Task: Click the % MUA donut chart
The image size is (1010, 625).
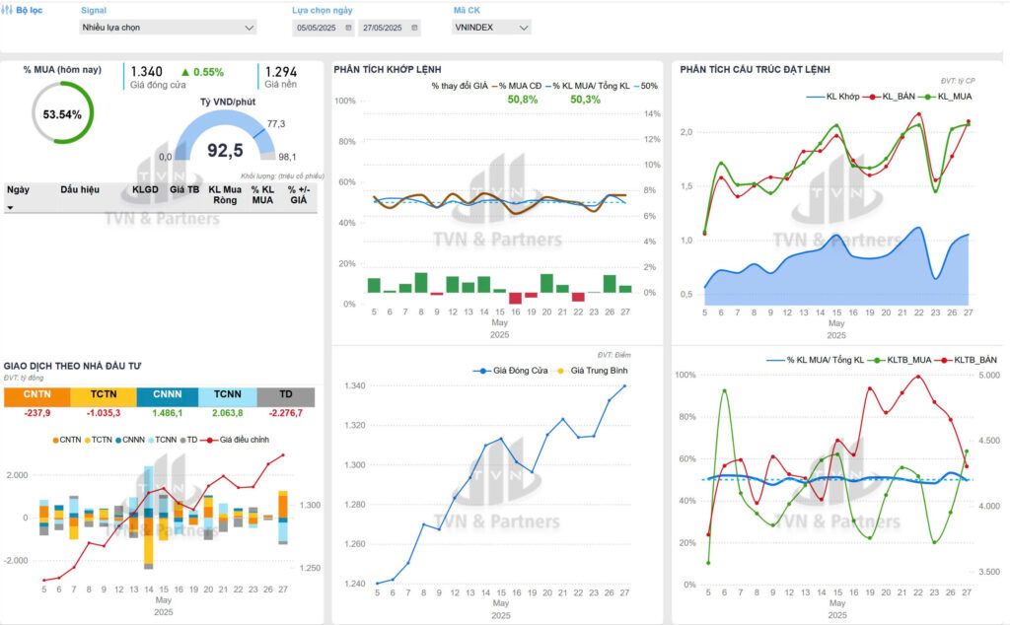Action: pyautogui.click(x=63, y=113)
